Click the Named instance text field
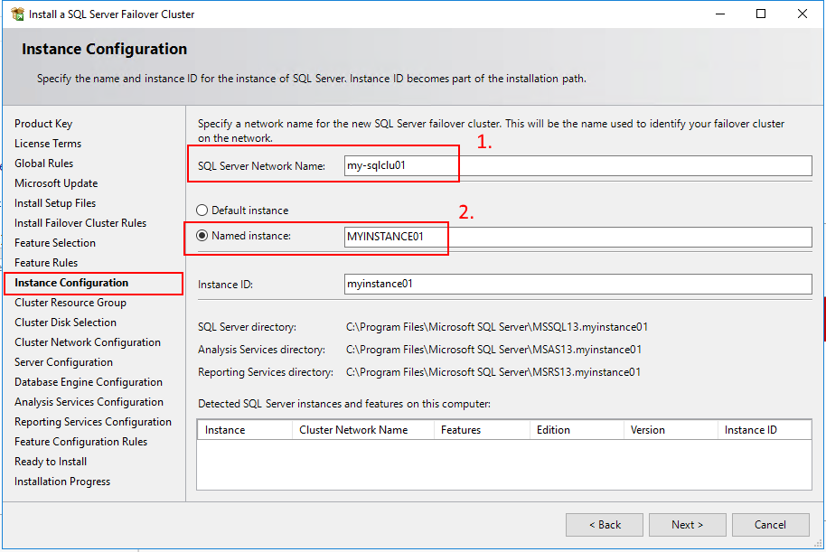 (577, 237)
